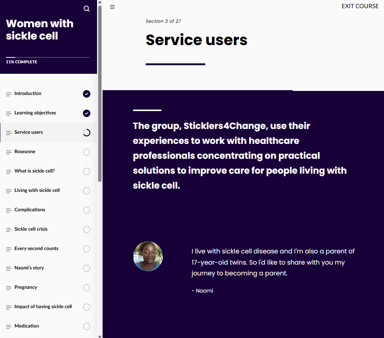Click the status circle for Naomi's story
The height and width of the screenshot is (338, 384).
click(87, 268)
